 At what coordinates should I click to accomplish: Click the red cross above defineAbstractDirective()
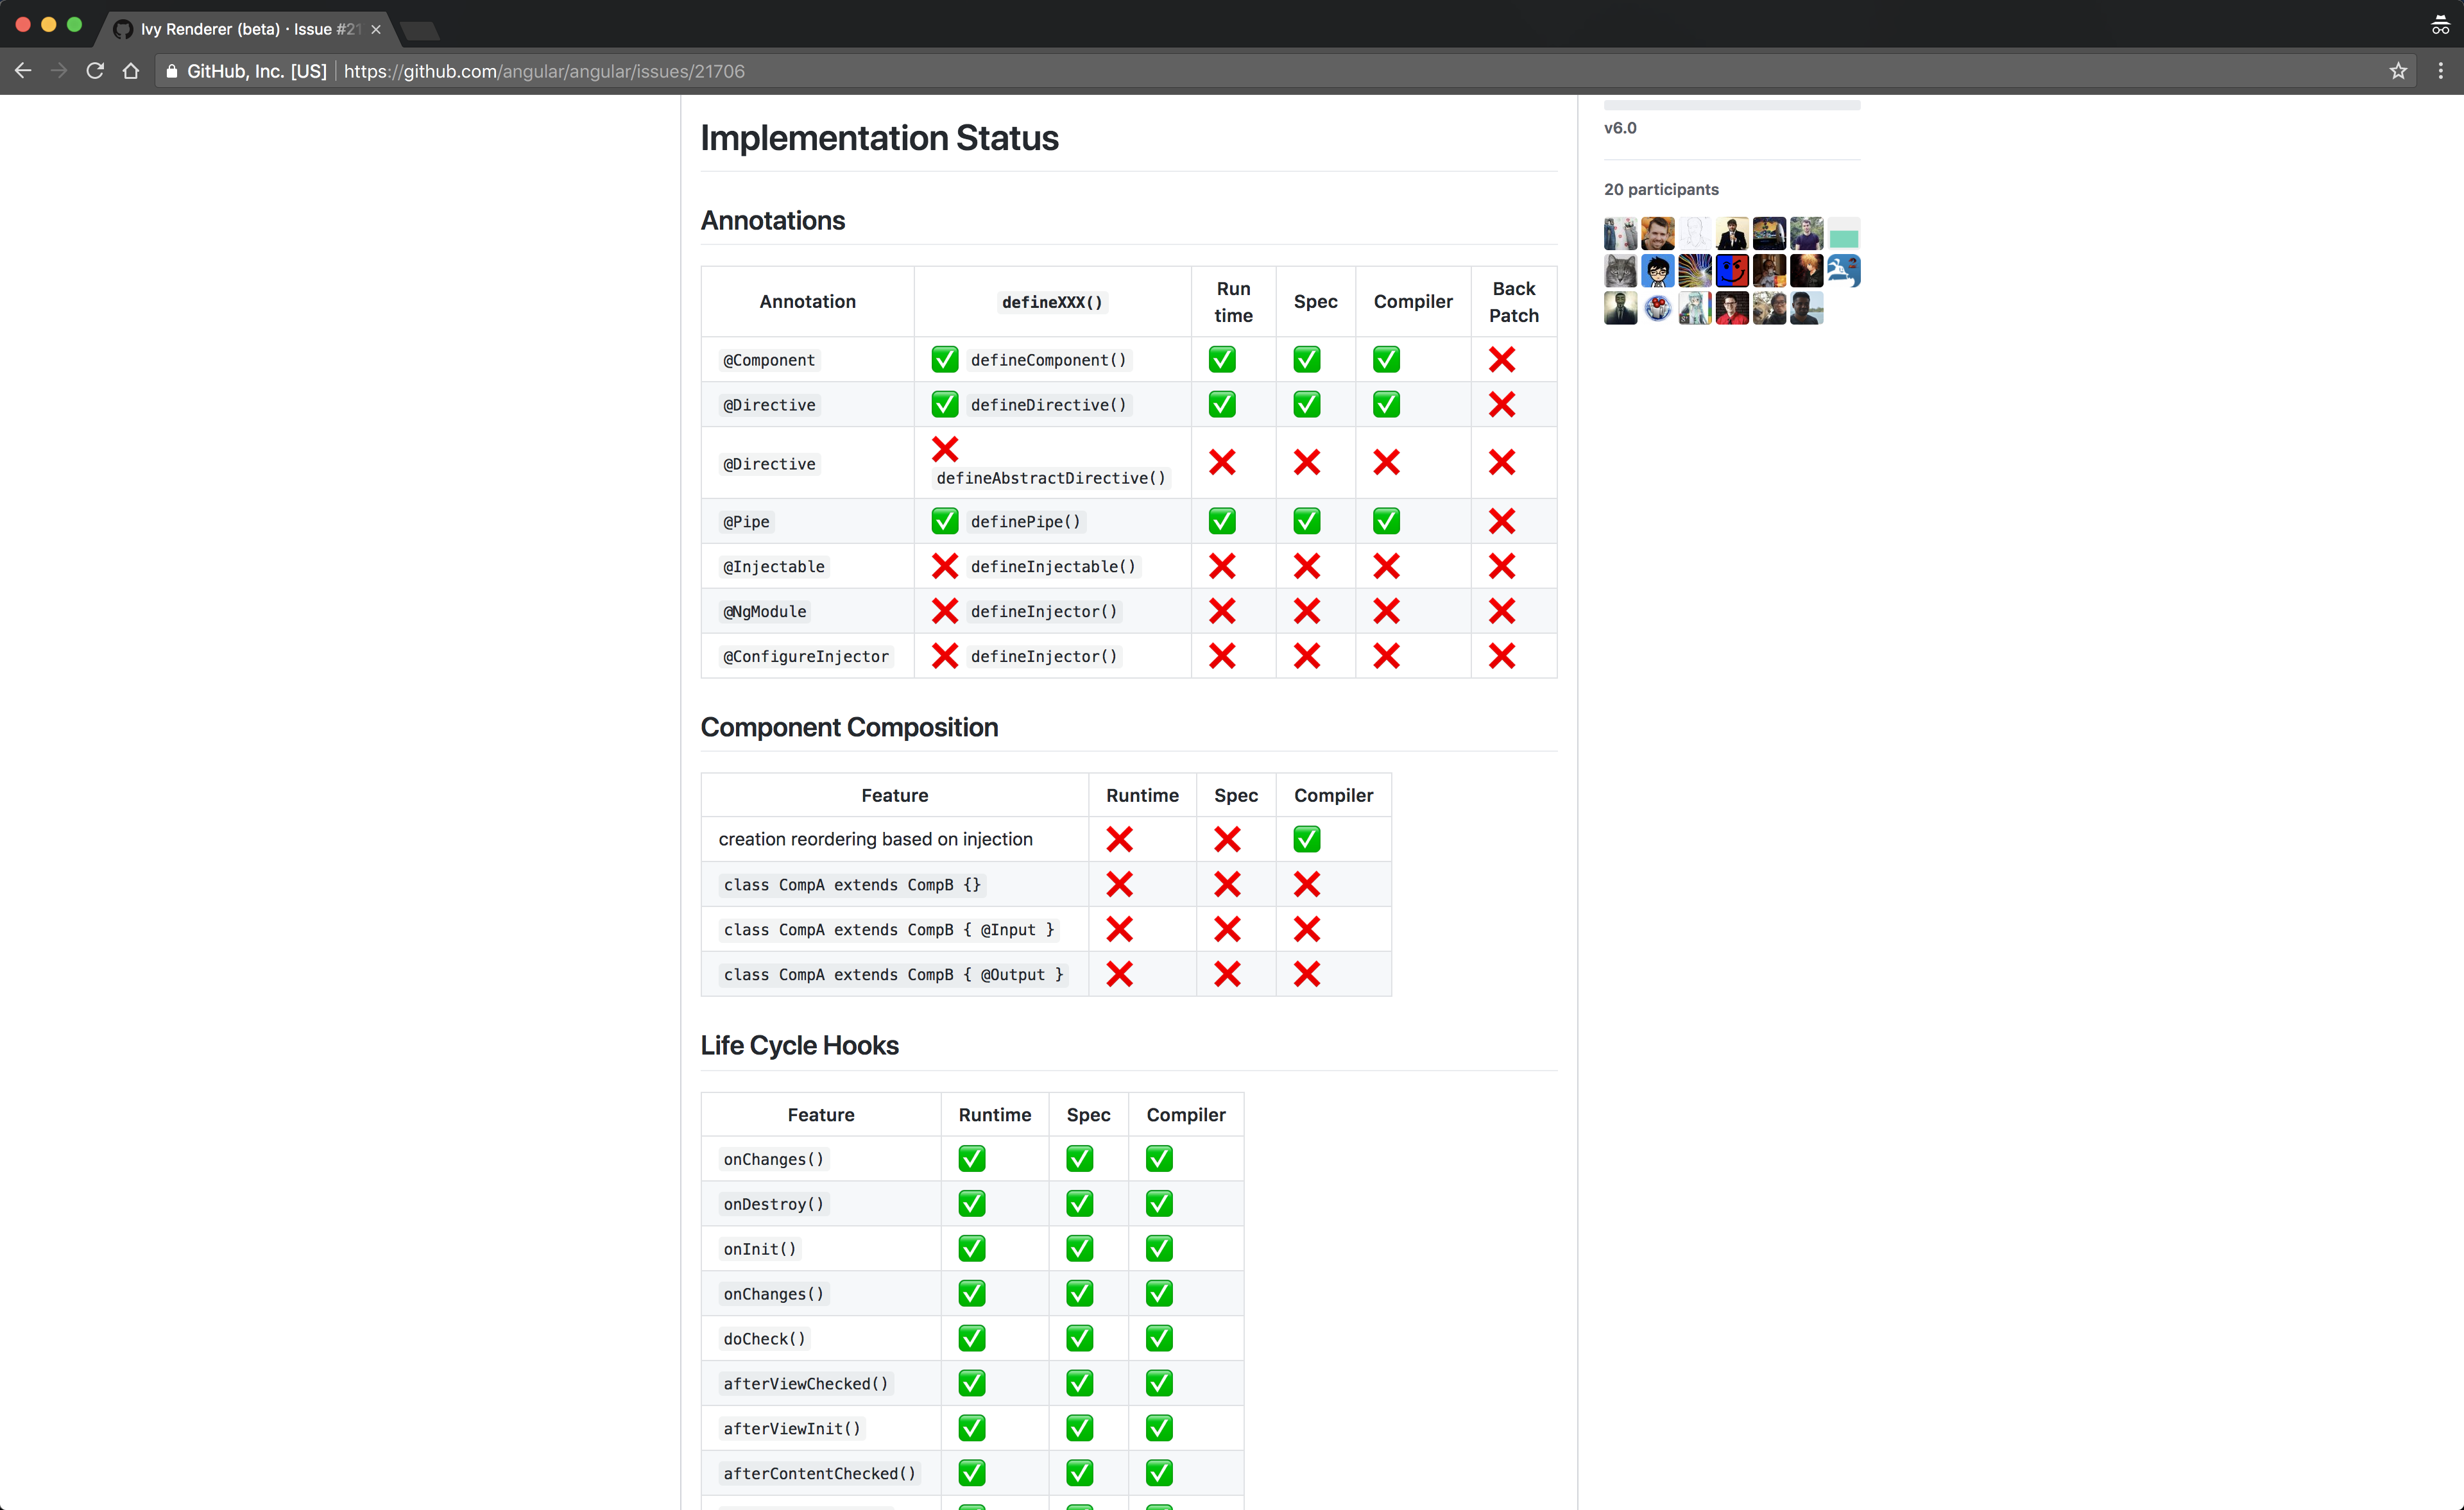point(945,448)
